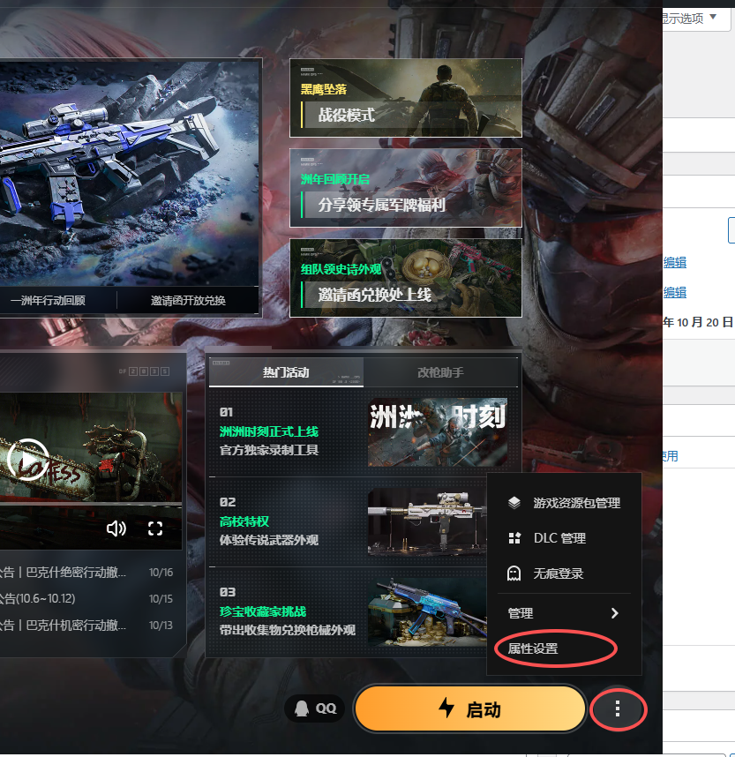Image resolution: width=735 pixels, height=757 pixels.
Task: Open the 珍宝收藏家挑战 activity entry
Action: [262, 611]
